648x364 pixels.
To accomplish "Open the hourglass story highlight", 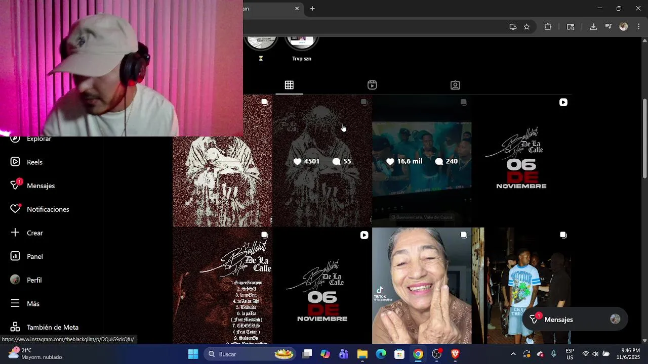I will tap(261, 49).
